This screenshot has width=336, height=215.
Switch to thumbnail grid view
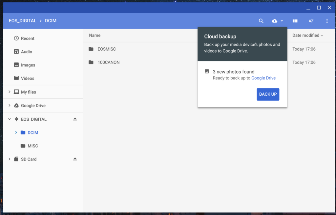click(295, 21)
